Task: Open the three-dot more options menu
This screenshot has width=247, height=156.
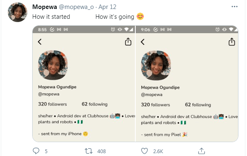Action: click(x=234, y=7)
